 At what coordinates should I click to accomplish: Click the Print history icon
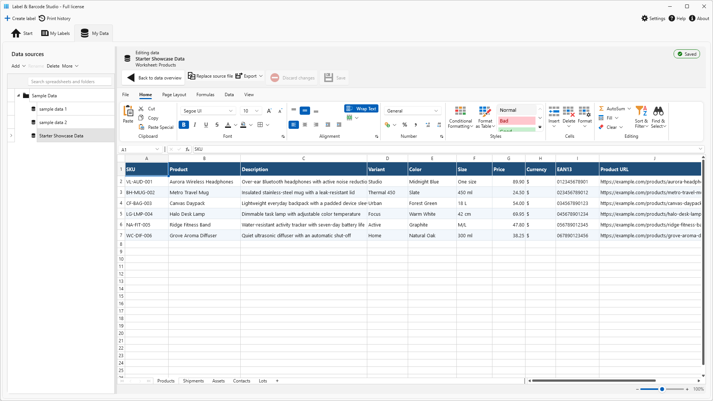[x=42, y=18]
